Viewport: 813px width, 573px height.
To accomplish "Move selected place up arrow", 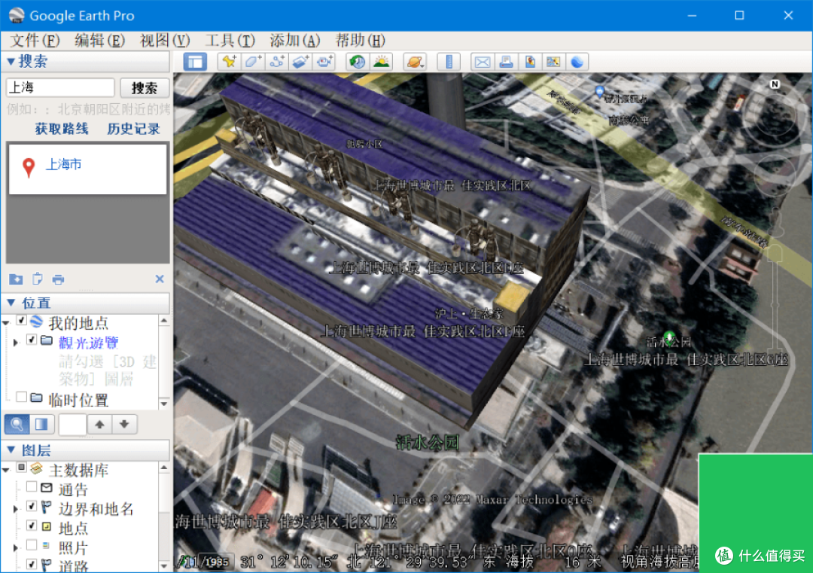I will 99,425.
